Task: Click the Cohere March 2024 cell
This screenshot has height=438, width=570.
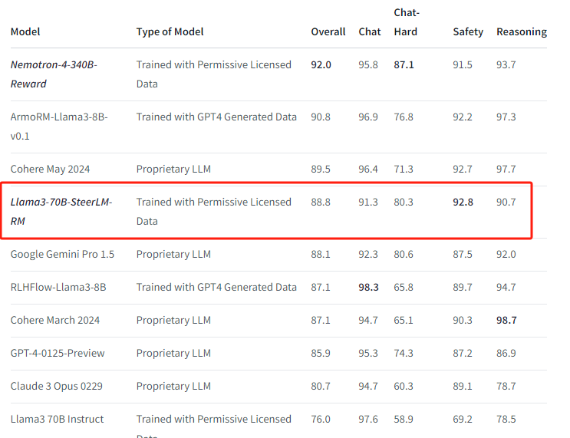Action: (55, 320)
